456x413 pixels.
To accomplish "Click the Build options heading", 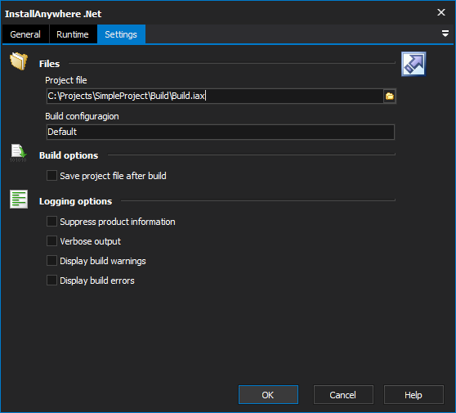I will pos(69,155).
